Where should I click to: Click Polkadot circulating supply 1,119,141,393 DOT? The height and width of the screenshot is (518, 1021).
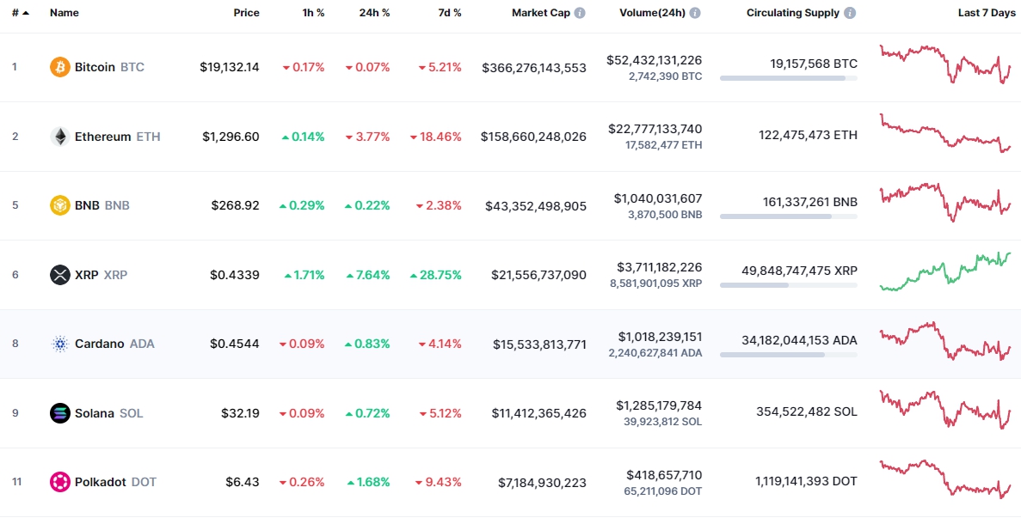[x=807, y=482]
